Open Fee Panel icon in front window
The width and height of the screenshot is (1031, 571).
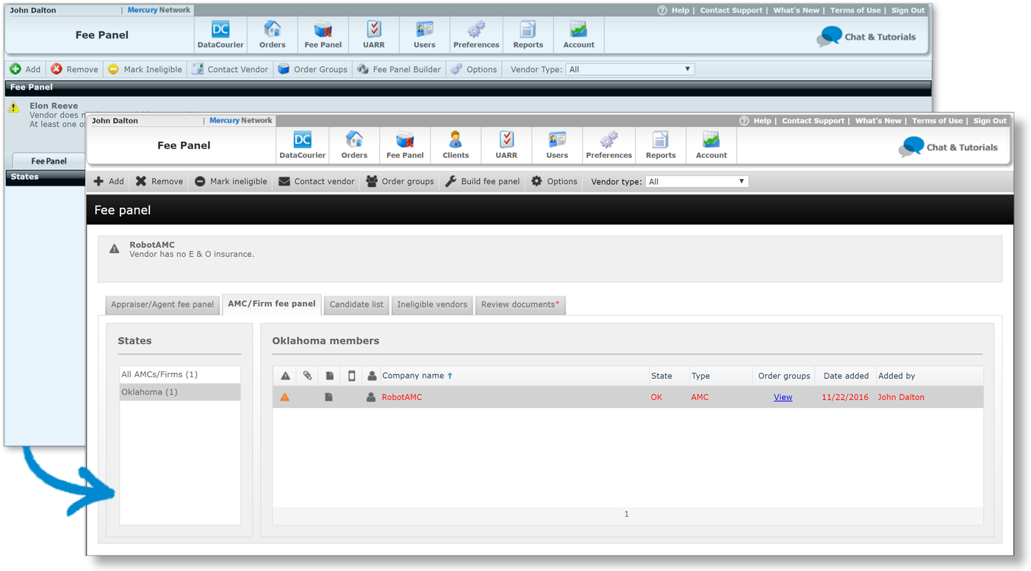[x=405, y=145]
